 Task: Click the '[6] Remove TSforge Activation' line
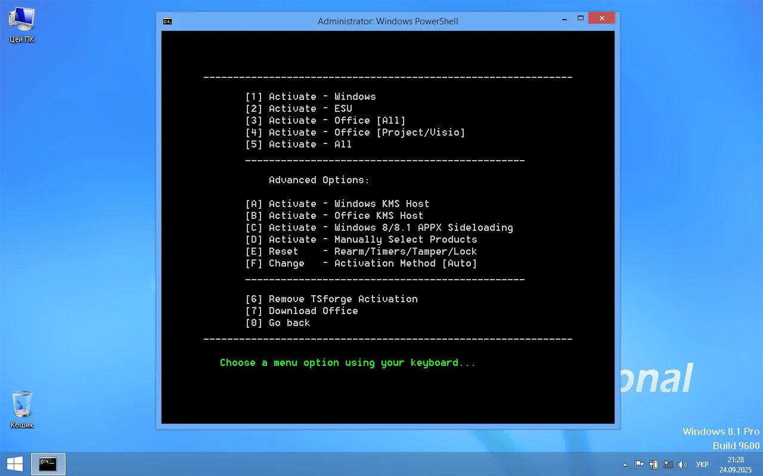(331, 299)
